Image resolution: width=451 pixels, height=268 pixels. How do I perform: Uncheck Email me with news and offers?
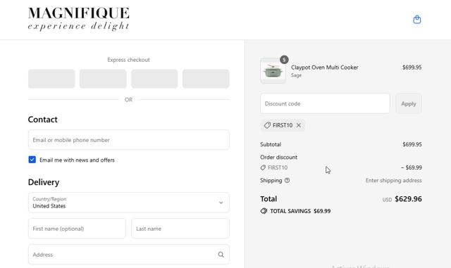(x=32, y=160)
